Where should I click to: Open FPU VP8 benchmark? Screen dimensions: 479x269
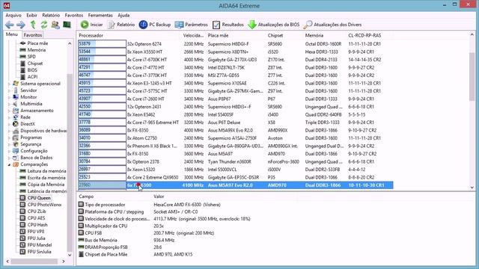36,232
